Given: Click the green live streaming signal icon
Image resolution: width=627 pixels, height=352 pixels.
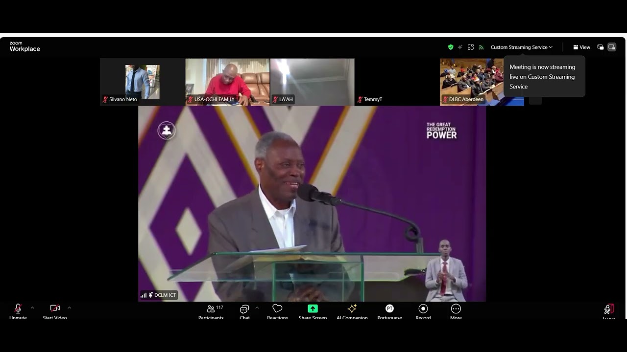Looking at the screenshot, I should [481, 47].
